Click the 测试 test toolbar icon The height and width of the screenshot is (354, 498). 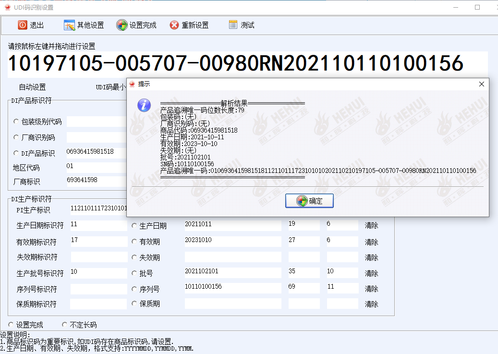click(x=233, y=25)
